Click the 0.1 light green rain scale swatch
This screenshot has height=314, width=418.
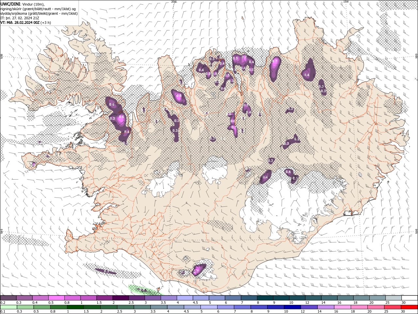click(x=8, y=307)
